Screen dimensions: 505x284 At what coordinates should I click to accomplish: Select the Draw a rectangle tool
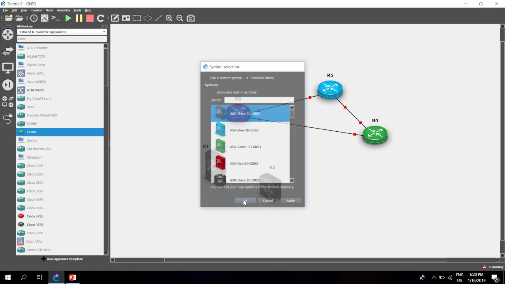(137, 18)
